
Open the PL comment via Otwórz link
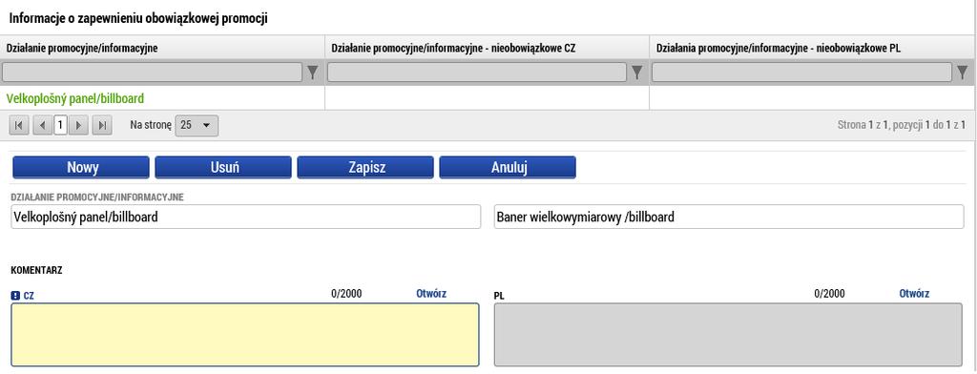click(x=914, y=294)
